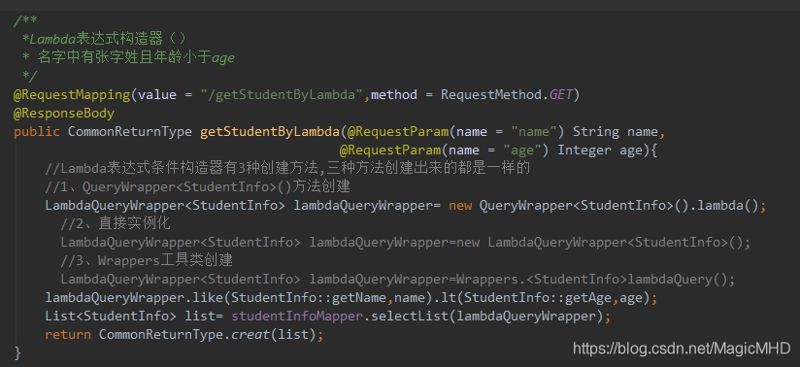The height and width of the screenshot is (367, 800).
Task: Click the String name parameter
Action: pos(616,132)
